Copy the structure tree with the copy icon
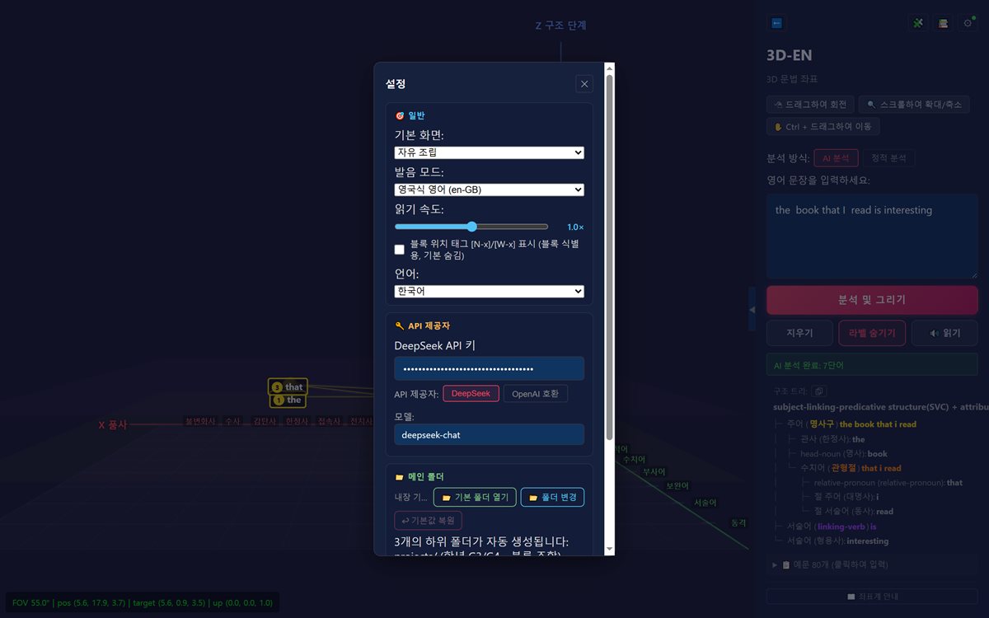 pyautogui.click(x=819, y=391)
